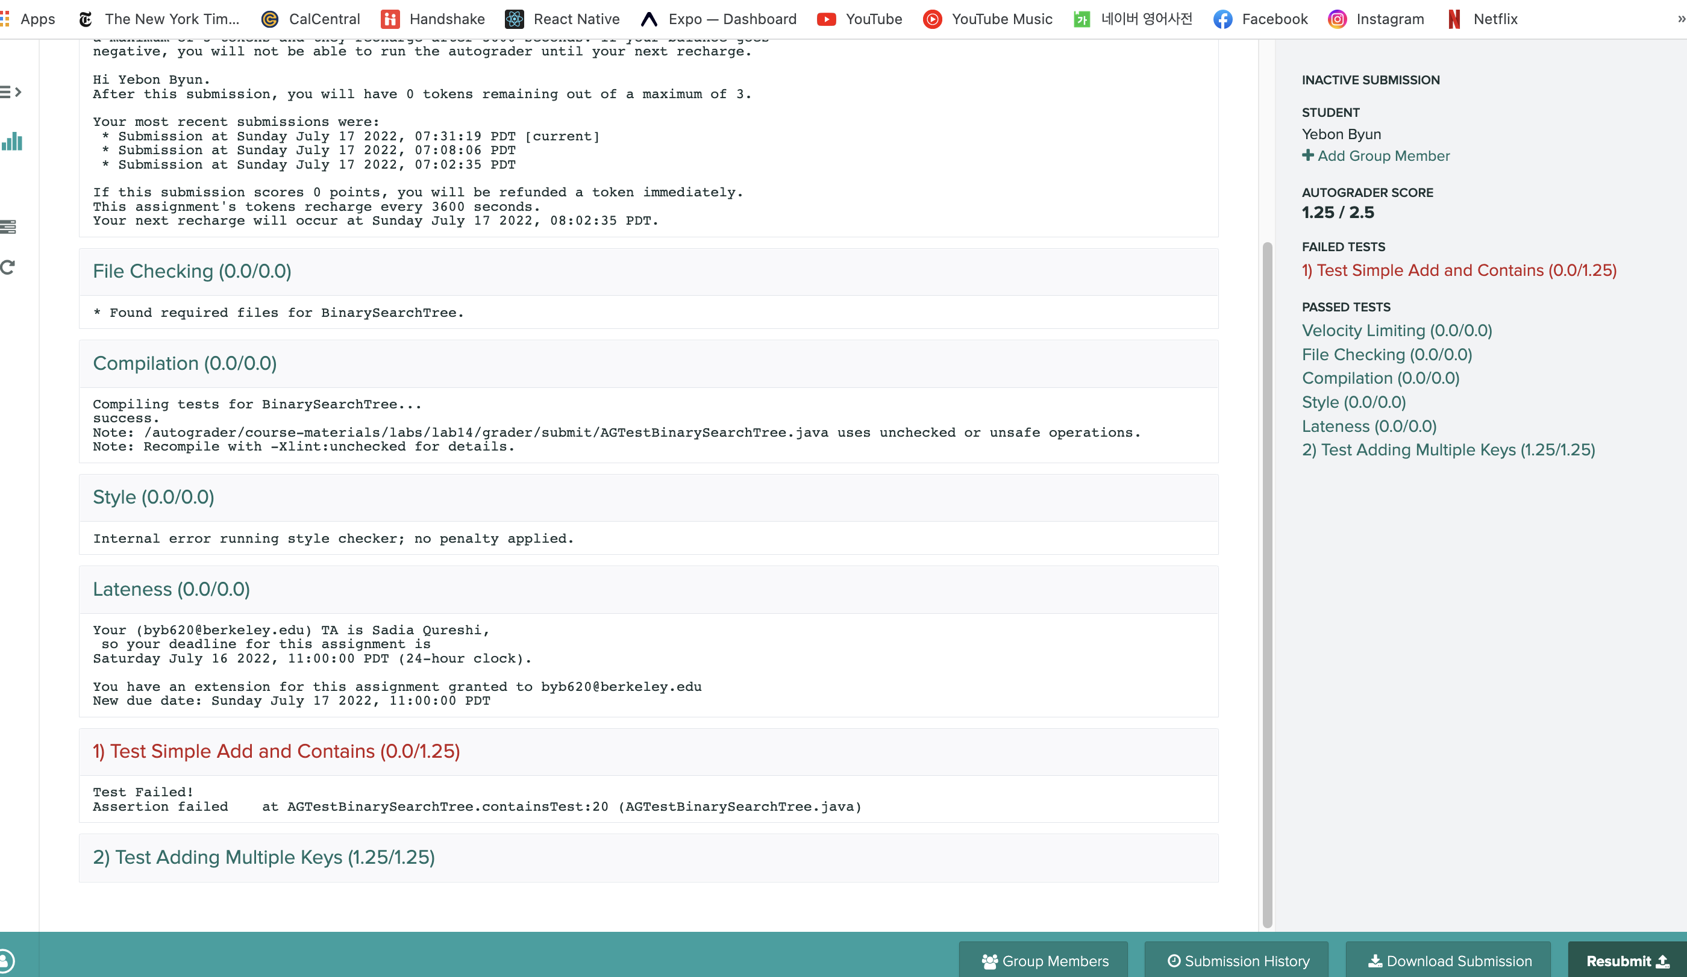Collapse the Compilation section header
1687x977 pixels.
pyautogui.click(x=185, y=363)
